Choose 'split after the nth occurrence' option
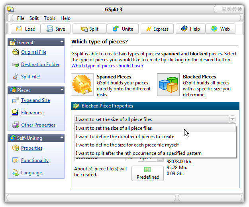The image size is (249, 207). coord(138,153)
